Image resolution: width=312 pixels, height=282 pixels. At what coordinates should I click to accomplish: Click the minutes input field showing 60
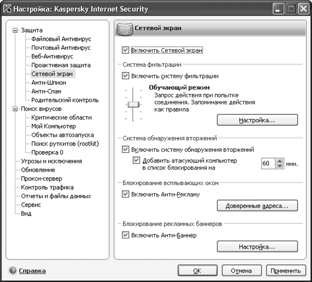pyautogui.click(x=269, y=164)
